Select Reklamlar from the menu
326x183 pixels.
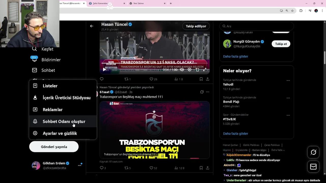63,110
